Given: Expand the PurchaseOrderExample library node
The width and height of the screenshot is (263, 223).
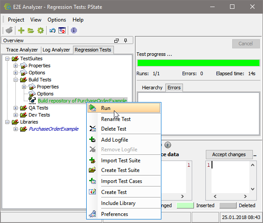Looking at the screenshot, I should pyautogui.click(x=15, y=129).
